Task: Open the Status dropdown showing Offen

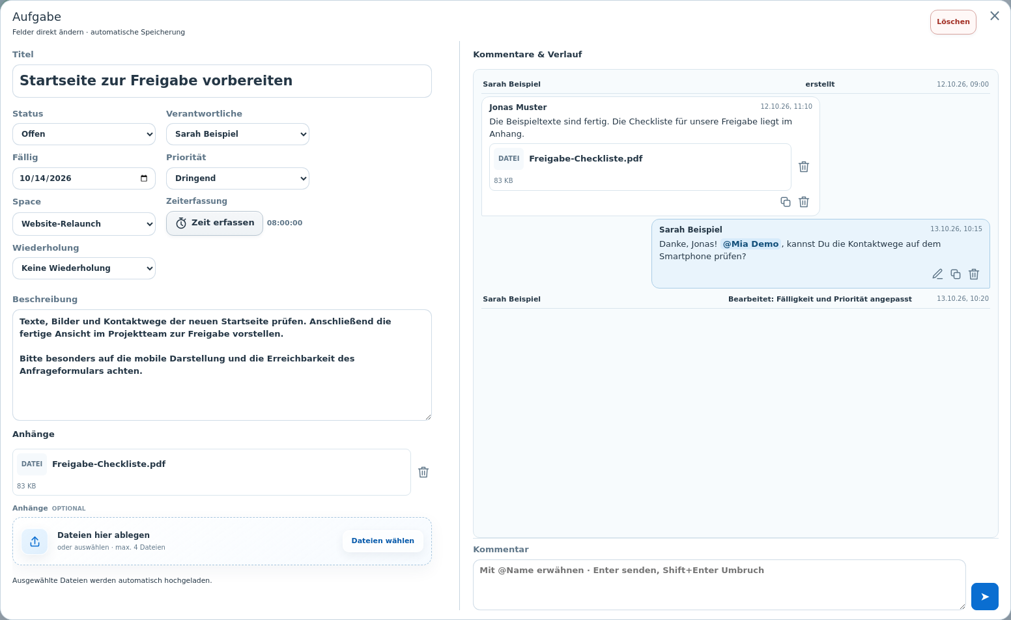Action: [x=84, y=134]
